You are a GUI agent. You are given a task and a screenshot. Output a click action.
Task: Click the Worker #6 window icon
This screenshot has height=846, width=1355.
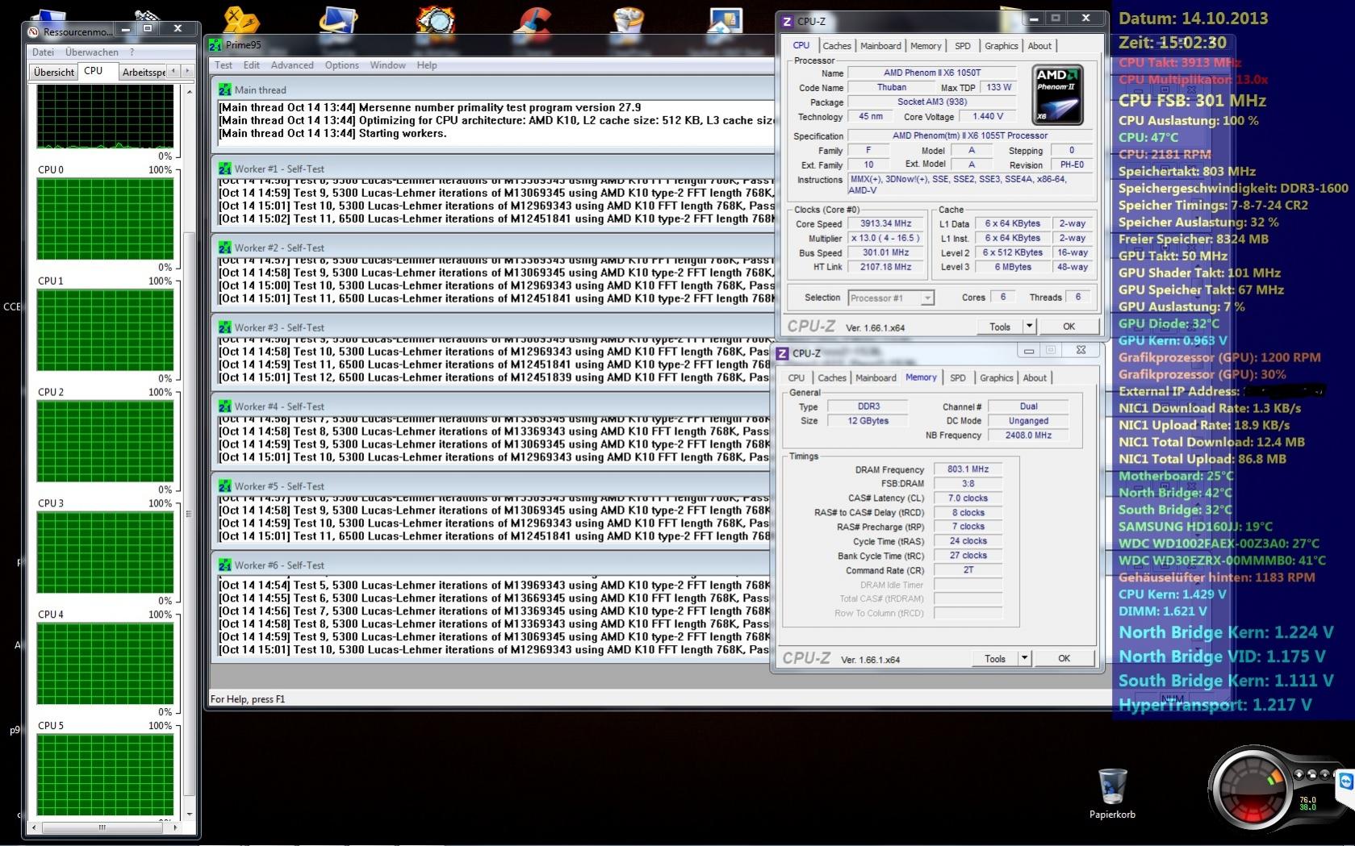point(224,565)
